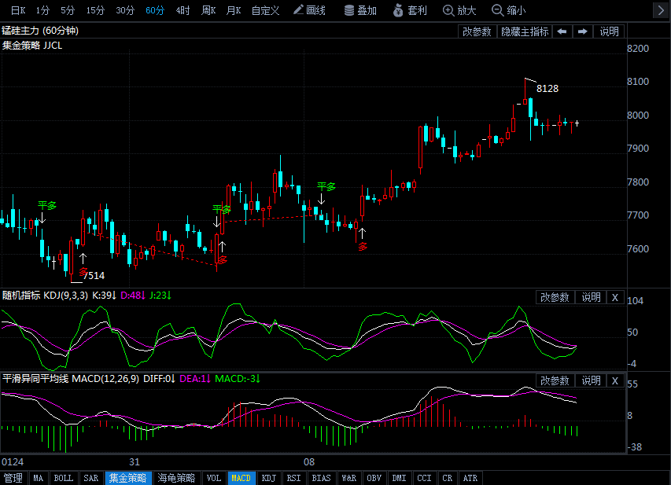The height and width of the screenshot is (485, 671).
Task: Open 自定义 custom period
Action: tap(265, 10)
